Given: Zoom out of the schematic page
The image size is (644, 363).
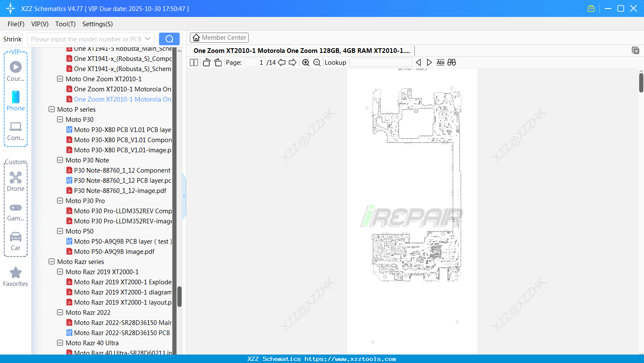Looking at the screenshot, I should pos(317,63).
